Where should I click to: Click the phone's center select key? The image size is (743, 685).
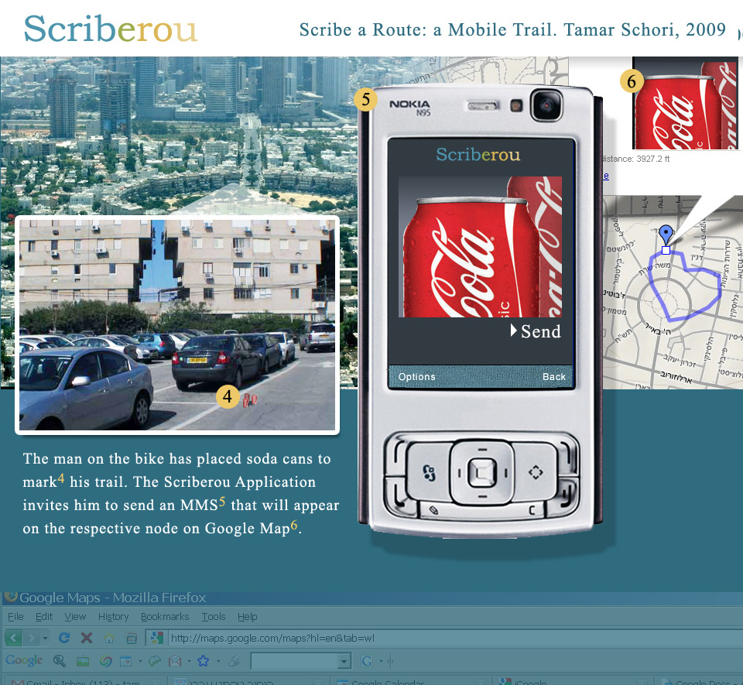[482, 472]
